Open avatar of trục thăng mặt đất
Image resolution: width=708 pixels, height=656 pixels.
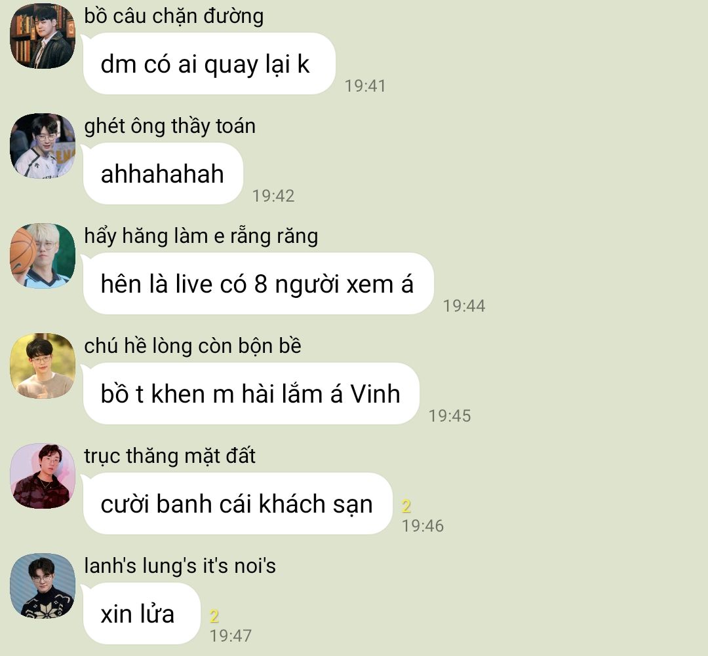tap(43, 476)
